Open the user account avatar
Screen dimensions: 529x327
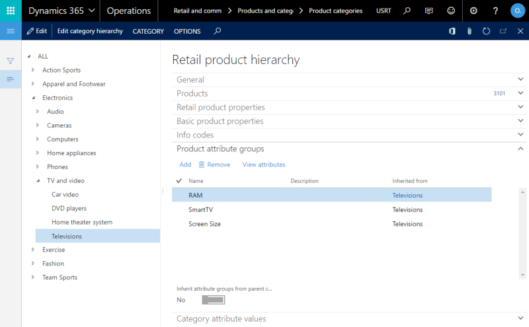click(518, 11)
